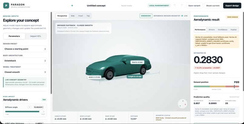Expand the Body Architecture Estateback dropdown

[x=25, y=60]
